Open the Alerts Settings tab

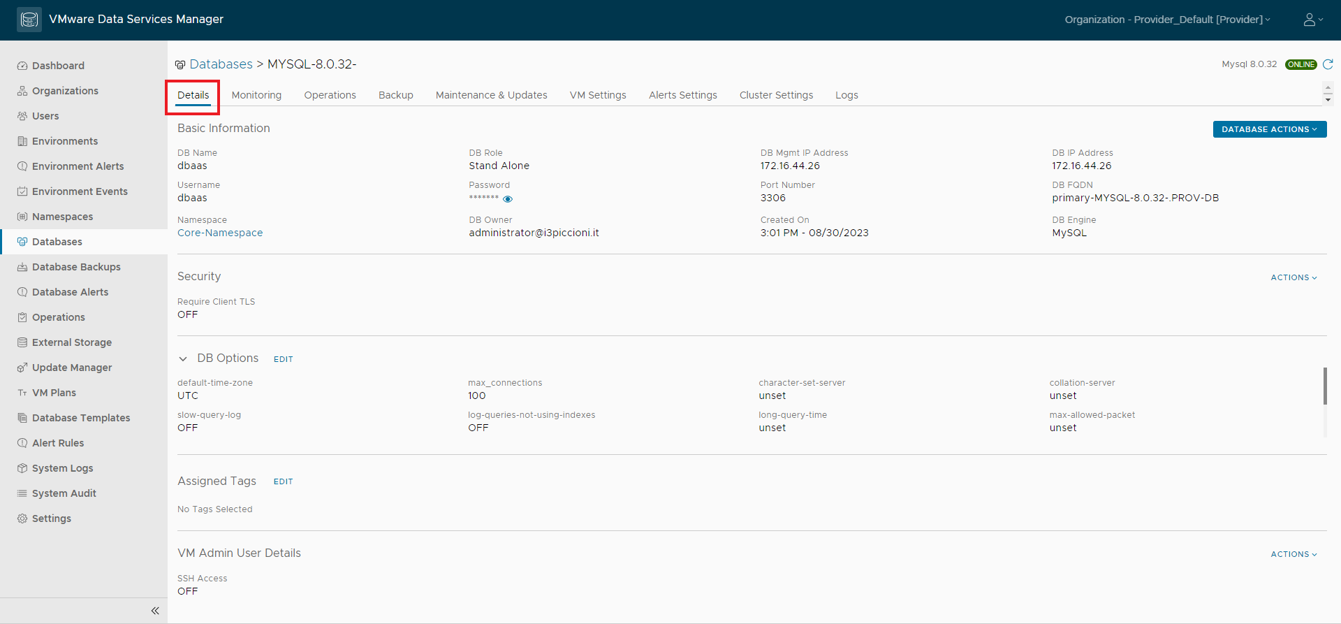click(x=683, y=95)
